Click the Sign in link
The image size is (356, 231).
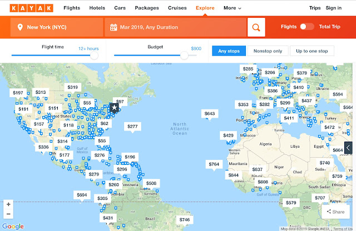334,8
